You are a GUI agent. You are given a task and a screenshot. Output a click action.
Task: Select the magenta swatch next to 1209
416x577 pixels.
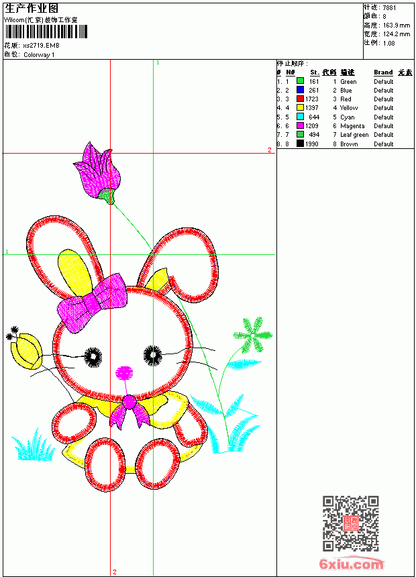pos(300,125)
